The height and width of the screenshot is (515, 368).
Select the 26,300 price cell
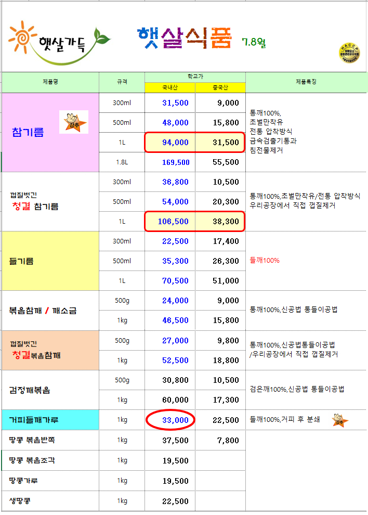(x=220, y=261)
